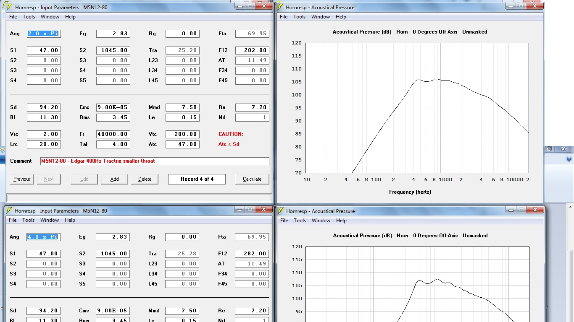This screenshot has height=322, width=574.
Task: Open File menu in top-left Input Parameters window
Action: 13,17
